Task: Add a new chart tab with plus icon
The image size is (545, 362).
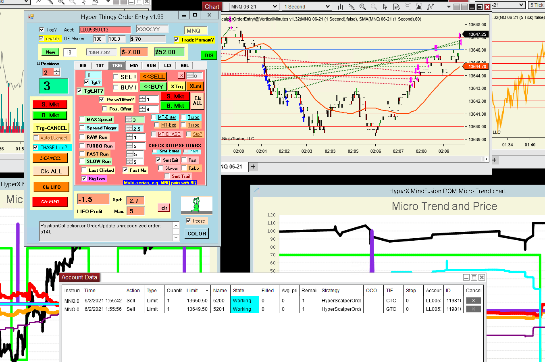Action: point(253,166)
